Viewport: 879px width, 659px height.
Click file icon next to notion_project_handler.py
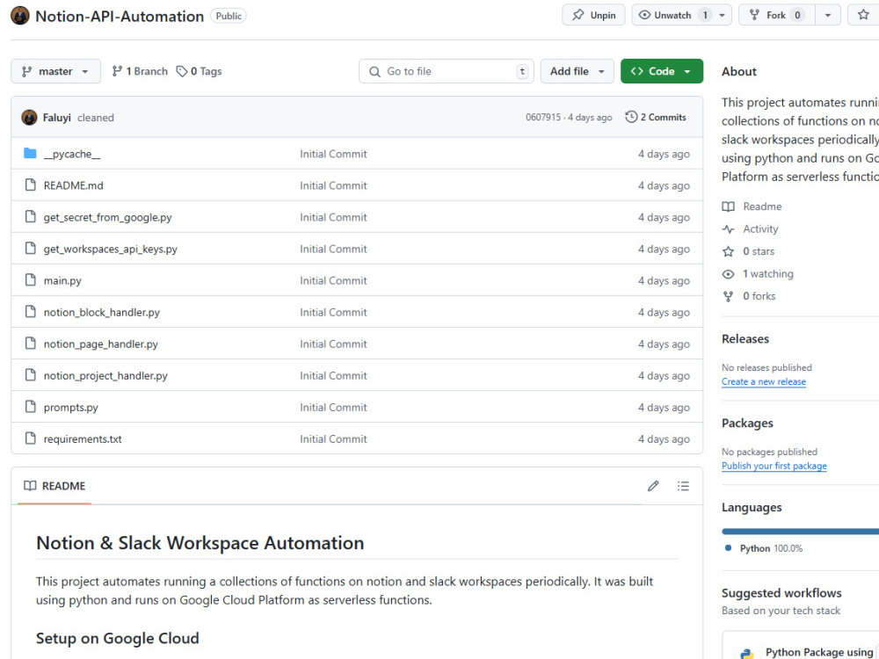30,375
